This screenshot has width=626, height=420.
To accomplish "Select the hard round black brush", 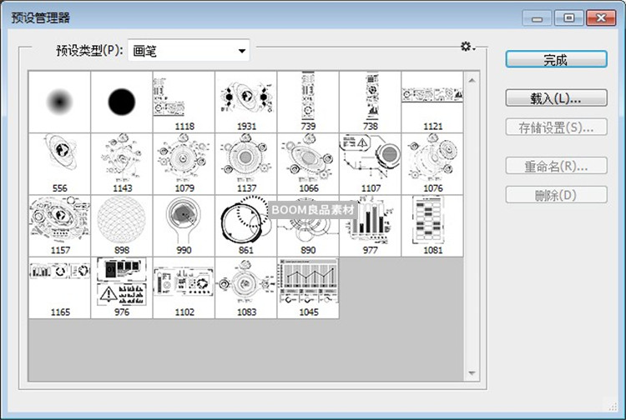I will point(121,102).
